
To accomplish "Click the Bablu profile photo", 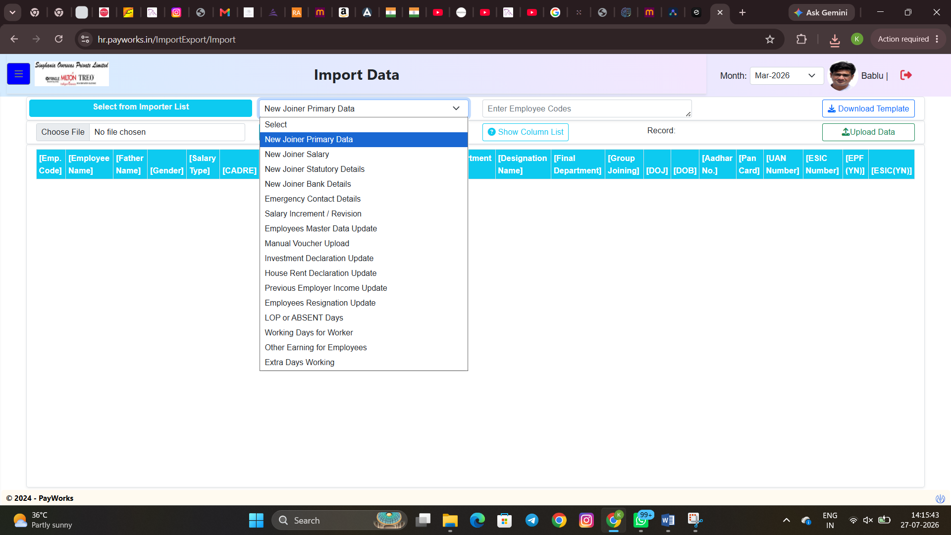I will [843, 75].
